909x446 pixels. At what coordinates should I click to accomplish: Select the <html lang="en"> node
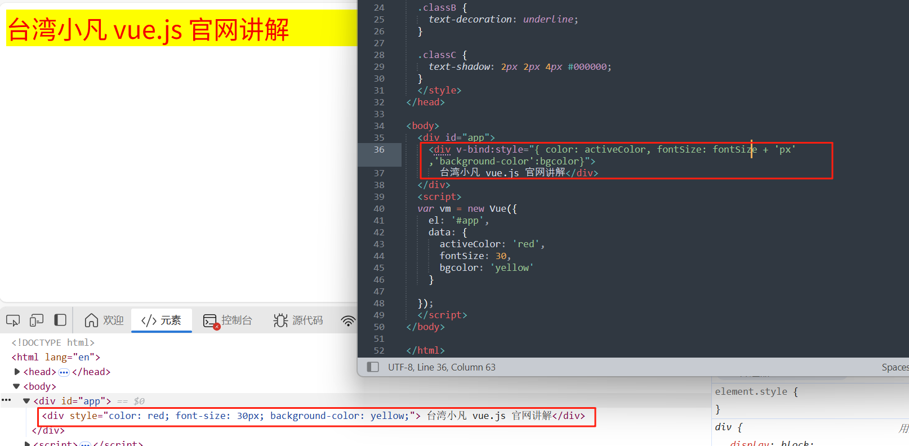pos(56,357)
